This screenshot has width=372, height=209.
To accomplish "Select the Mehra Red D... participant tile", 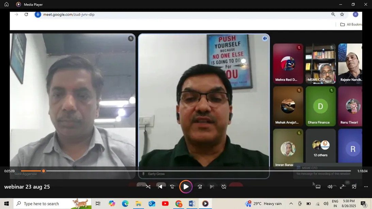I will (288, 63).
